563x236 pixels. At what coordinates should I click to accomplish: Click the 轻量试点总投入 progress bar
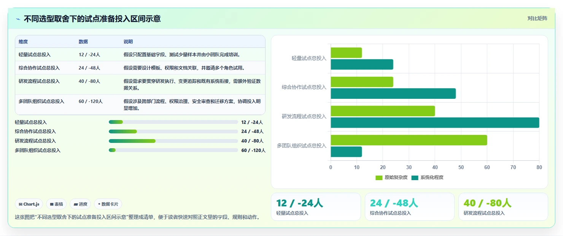coord(173,122)
